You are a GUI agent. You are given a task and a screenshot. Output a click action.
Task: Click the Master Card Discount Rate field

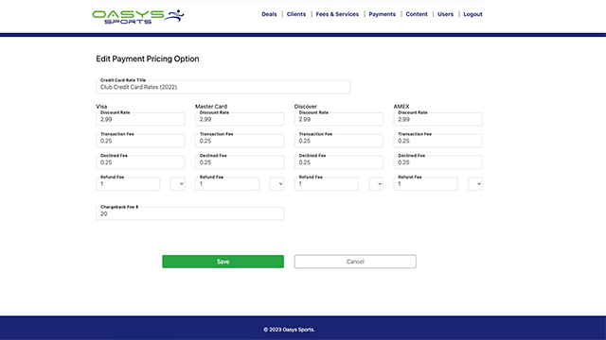(240, 119)
